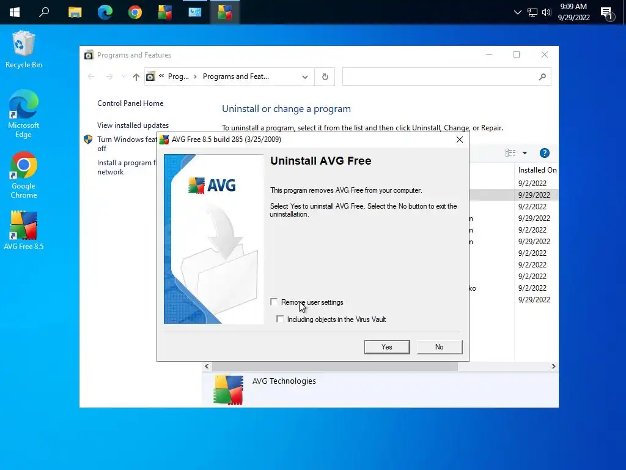Select the active AVG uninstaller taskbar icon
The width and height of the screenshot is (626, 470).
click(x=225, y=12)
